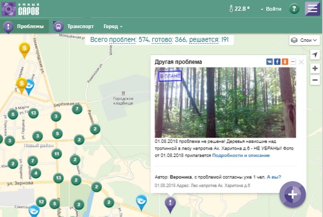
Task: Zoom in the map with plus
Action: (x=315, y=68)
